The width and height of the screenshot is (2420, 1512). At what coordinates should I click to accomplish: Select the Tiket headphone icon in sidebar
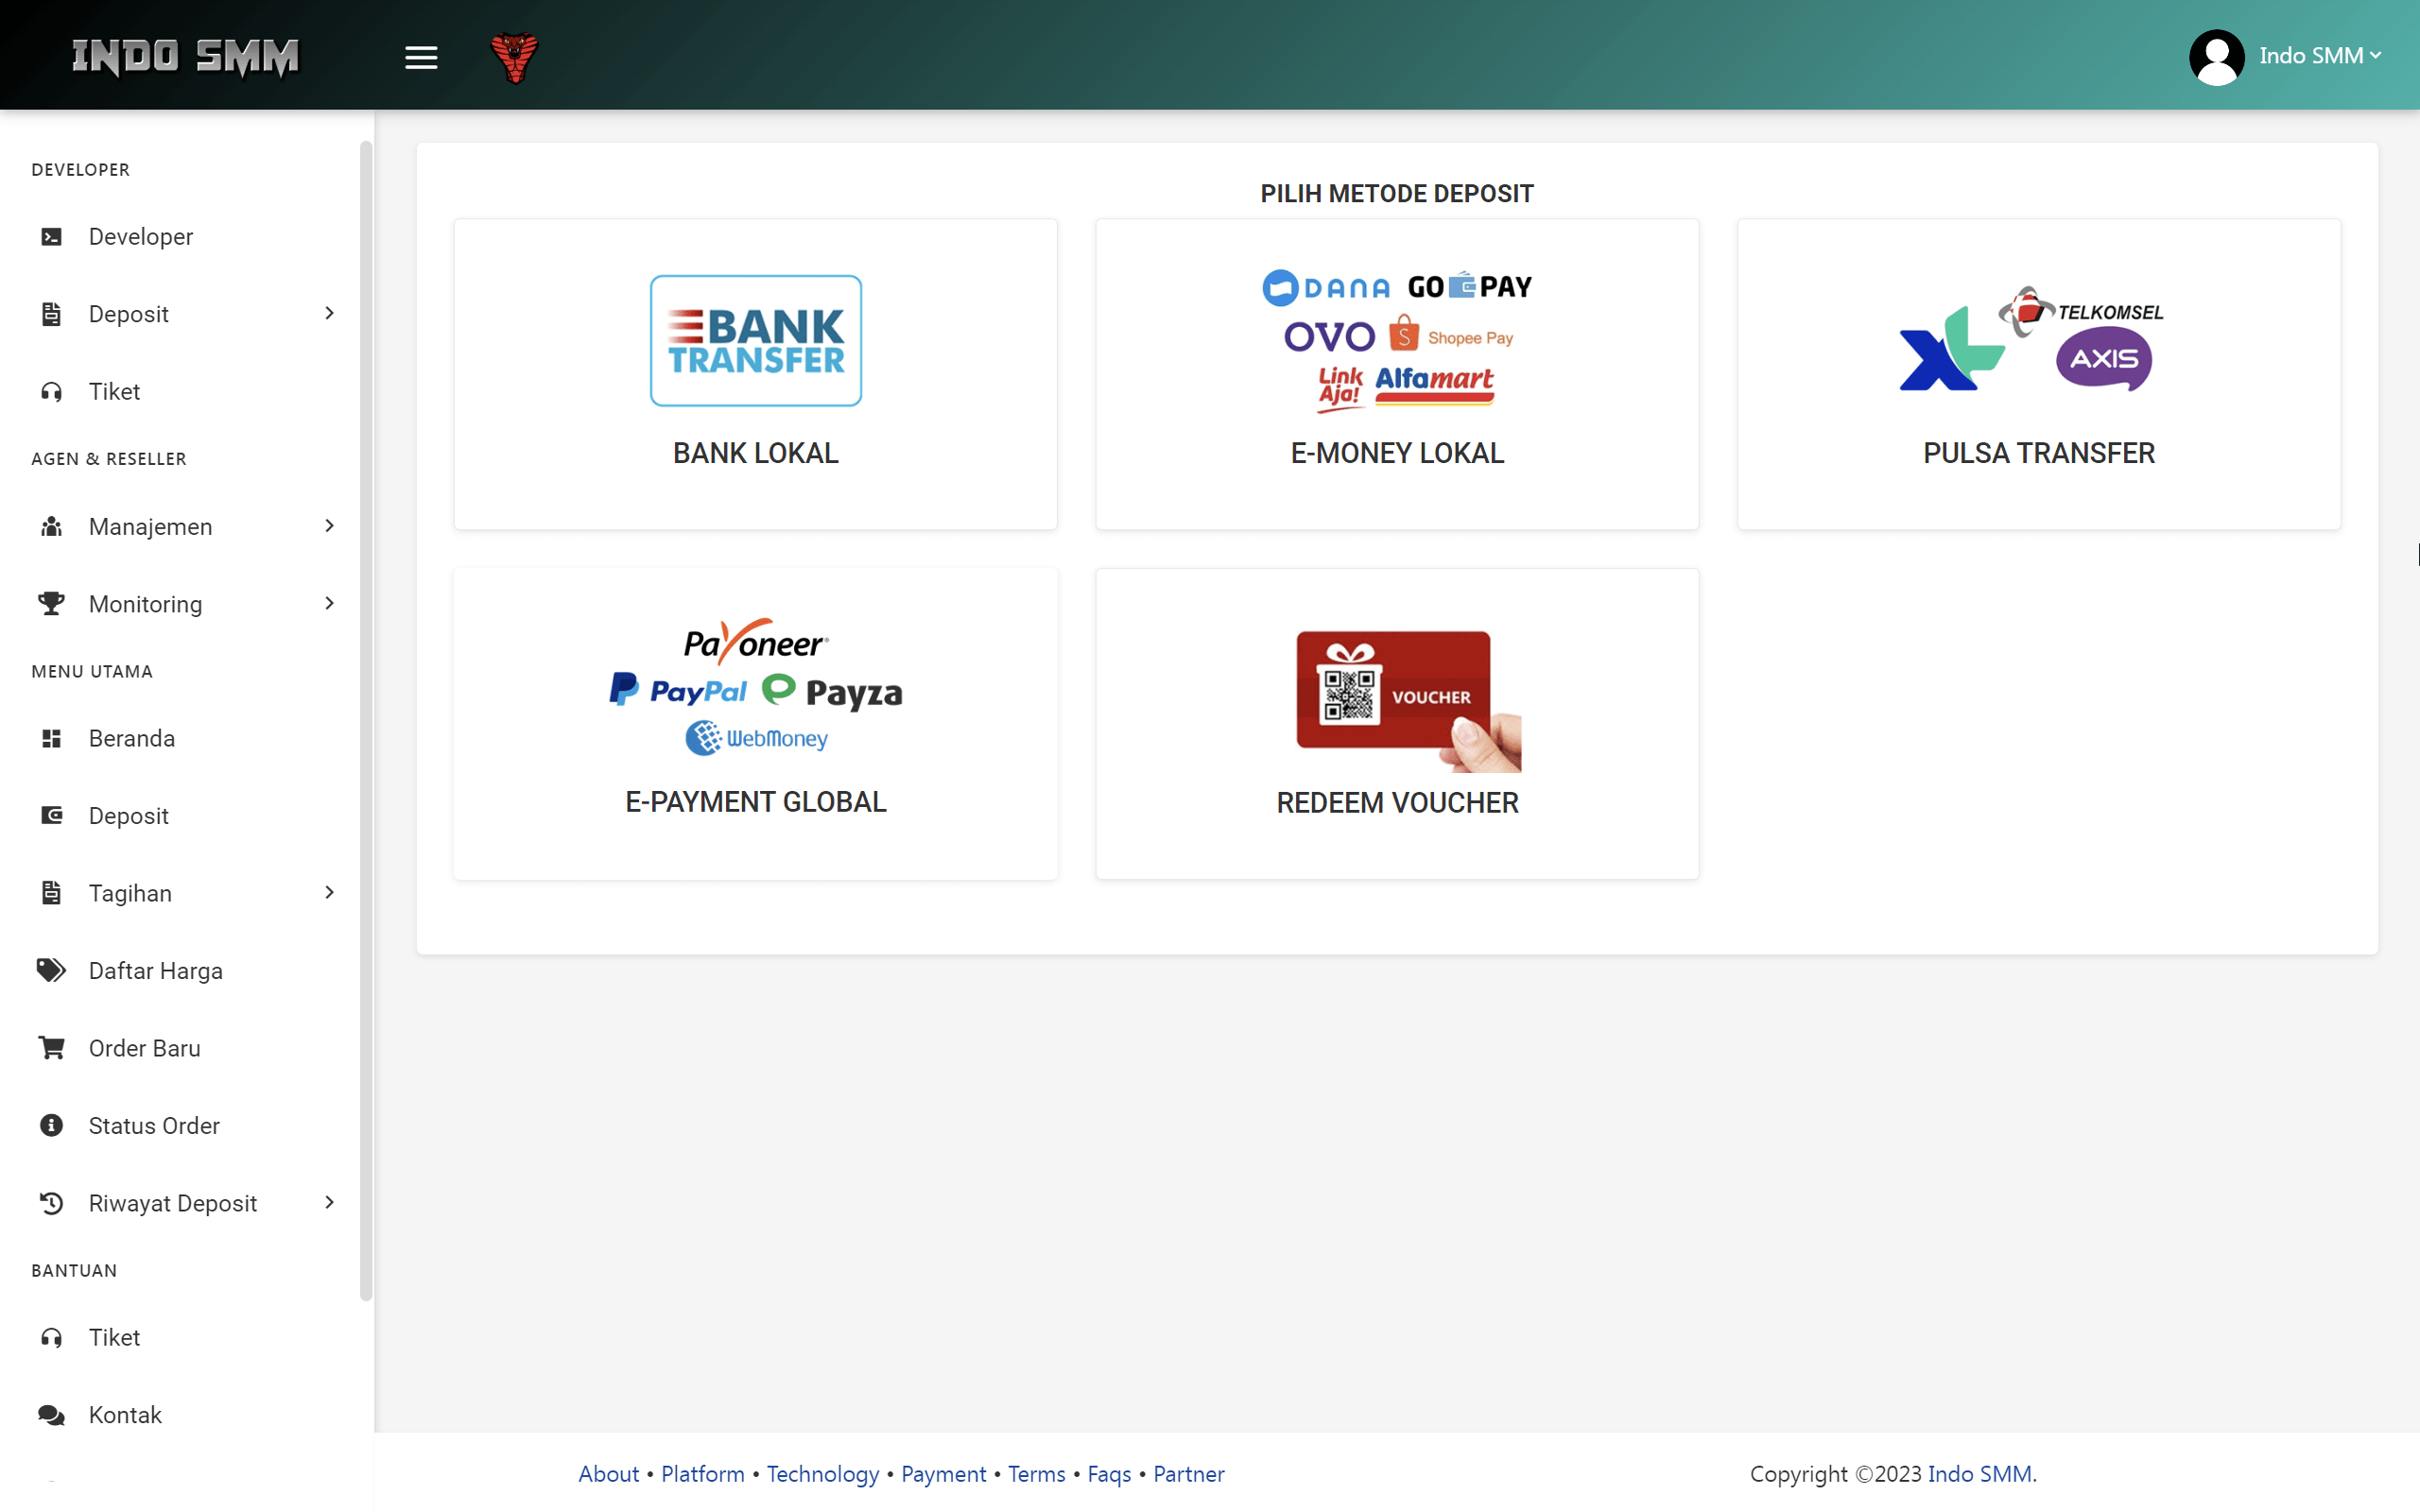[x=51, y=391]
